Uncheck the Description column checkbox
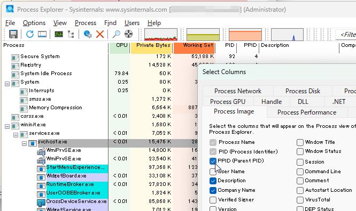The width and height of the screenshot is (356, 211). 213,181
